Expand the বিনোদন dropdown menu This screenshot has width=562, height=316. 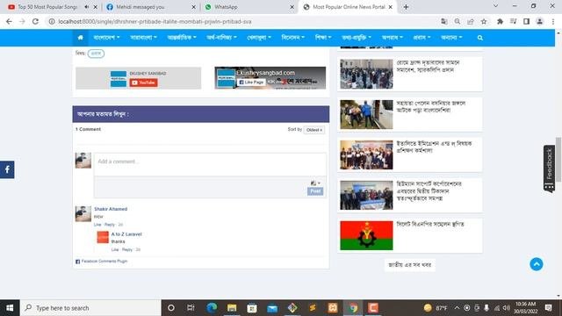coord(292,38)
